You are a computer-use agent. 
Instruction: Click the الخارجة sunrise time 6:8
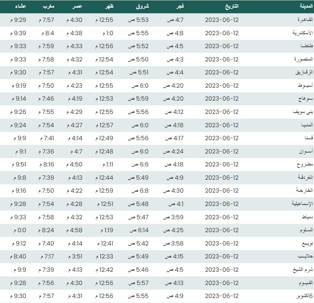138,191
